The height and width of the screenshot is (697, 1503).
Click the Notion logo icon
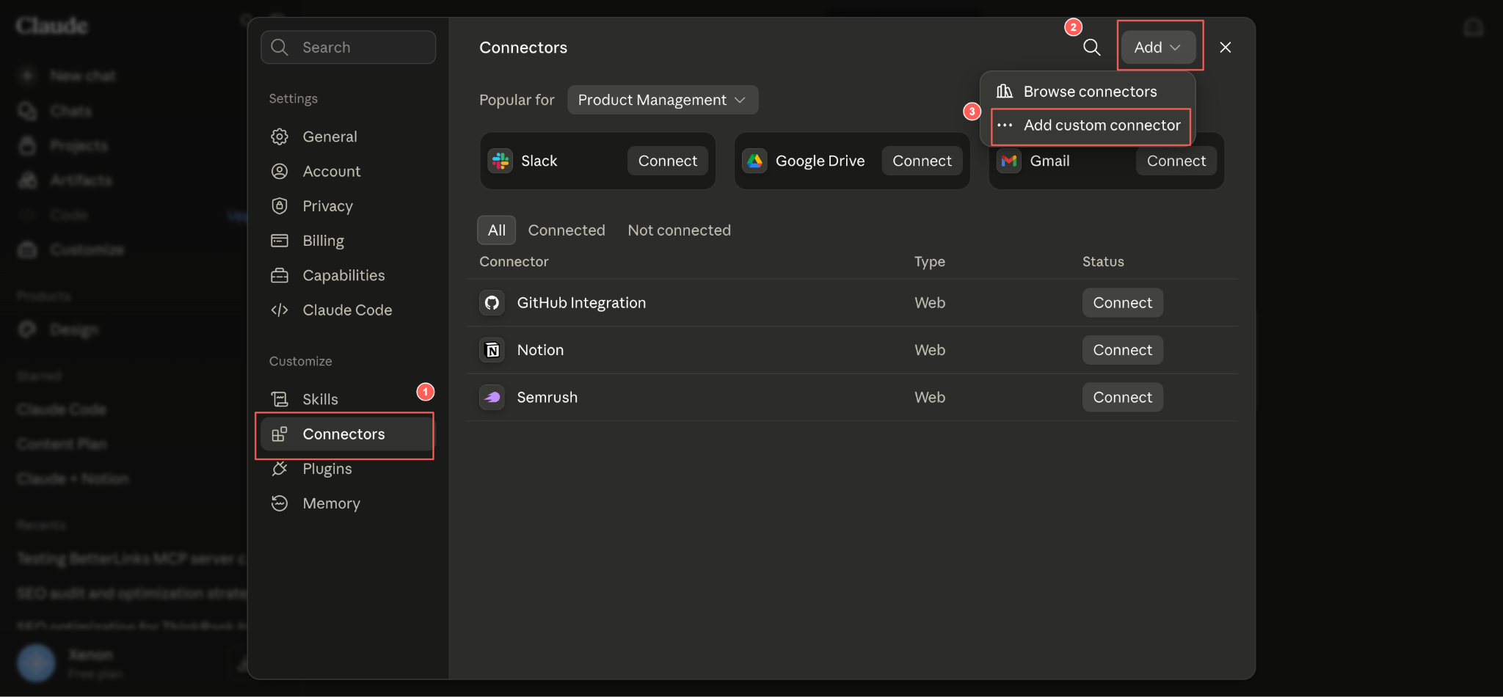492,350
